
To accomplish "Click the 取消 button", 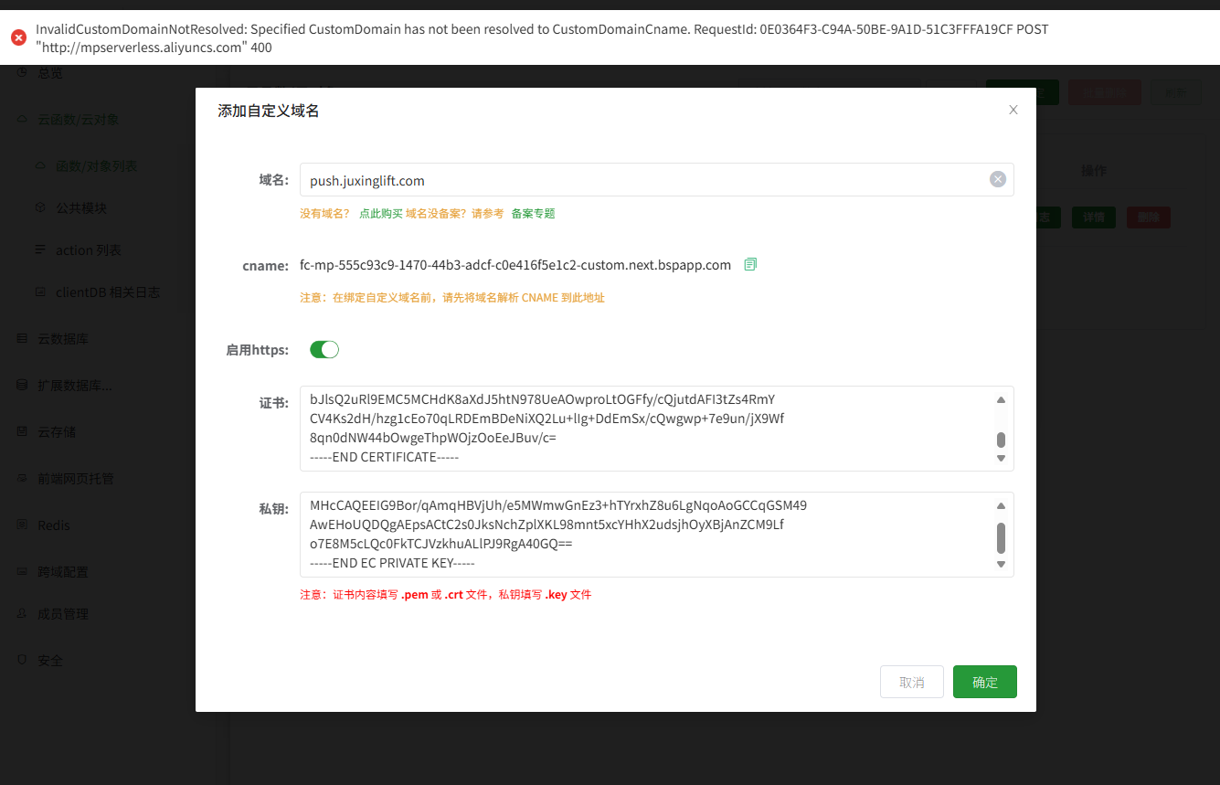I will 912,682.
